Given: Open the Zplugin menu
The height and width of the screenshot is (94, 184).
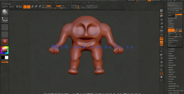Looking at the screenshot, I should tap(89, 2).
